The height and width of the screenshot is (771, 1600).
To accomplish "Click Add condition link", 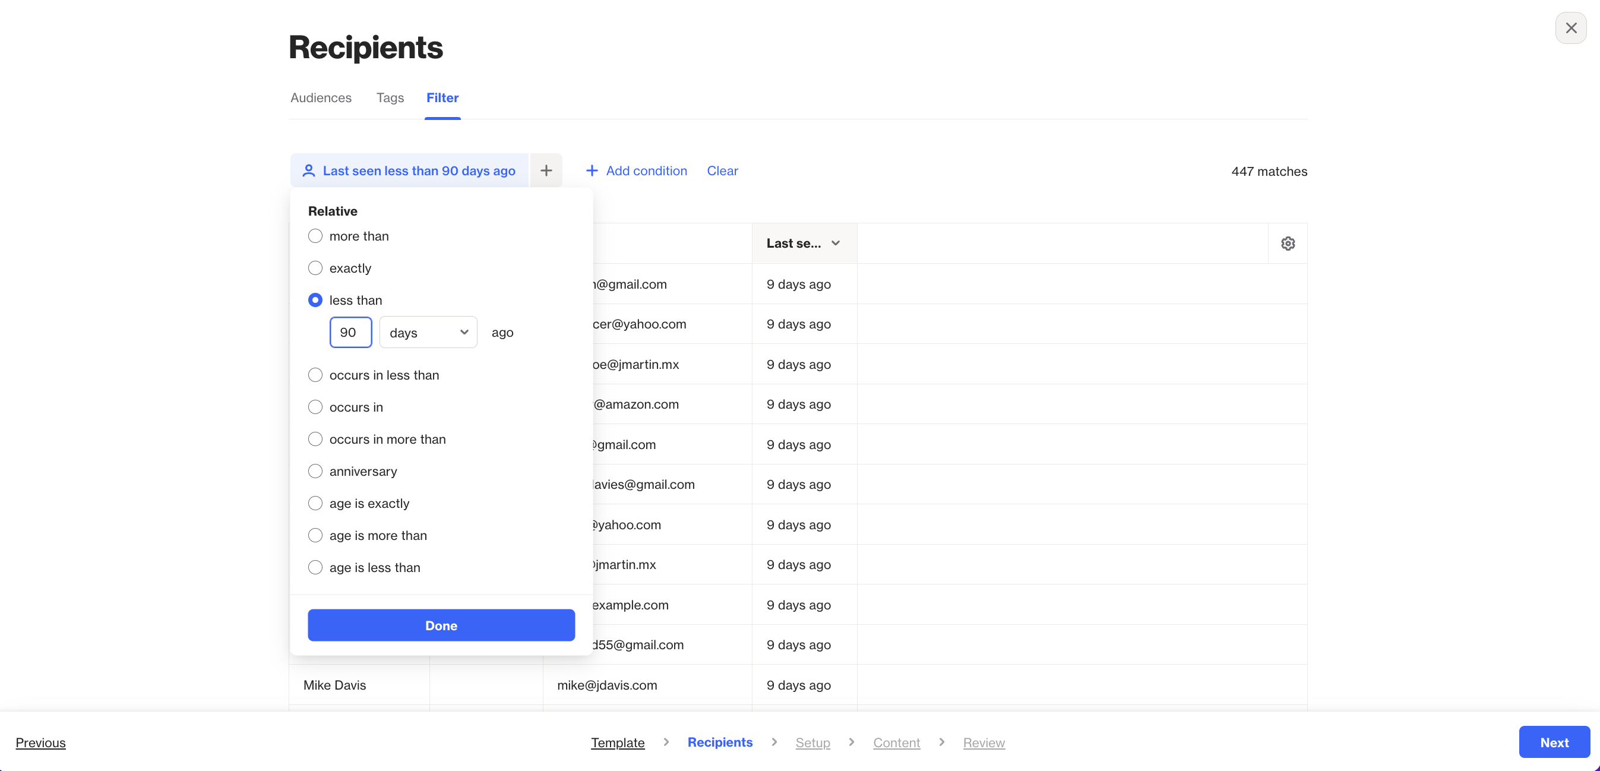I will pos(636,170).
